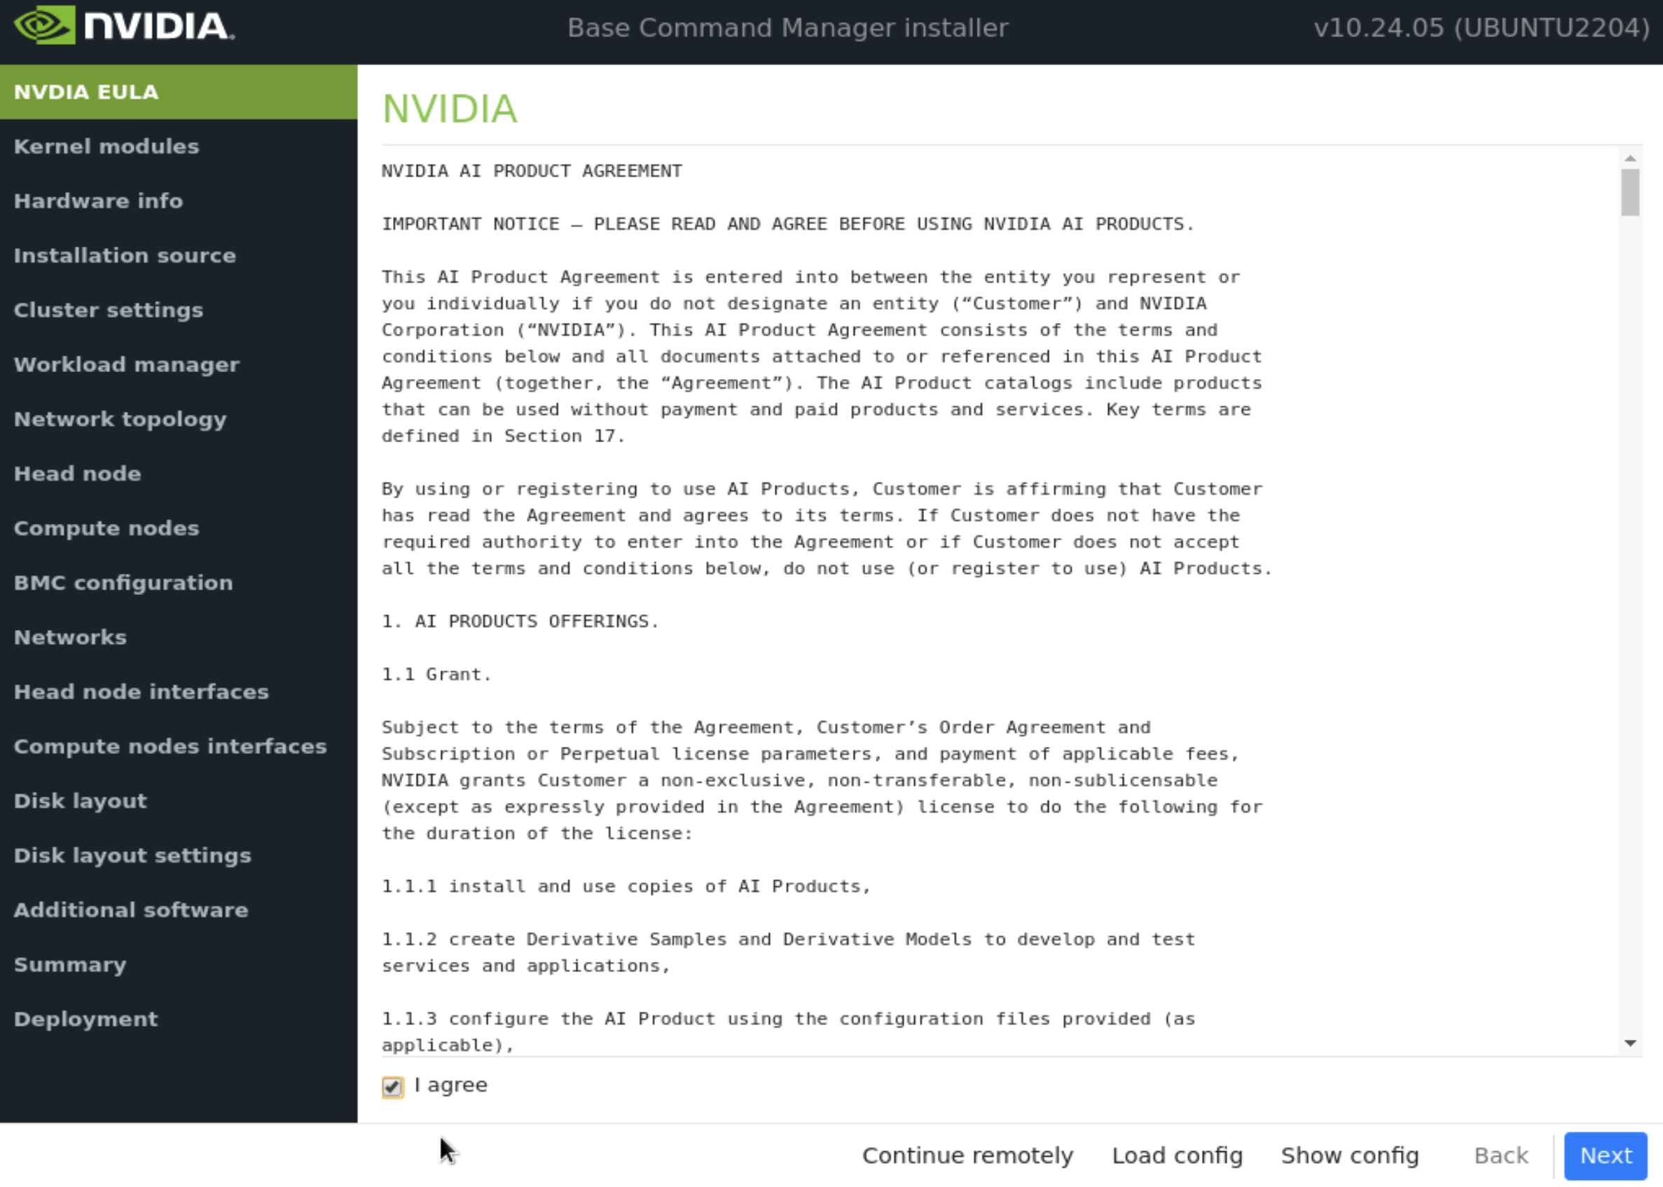Navigate to BMC configuration section

click(122, 582)
